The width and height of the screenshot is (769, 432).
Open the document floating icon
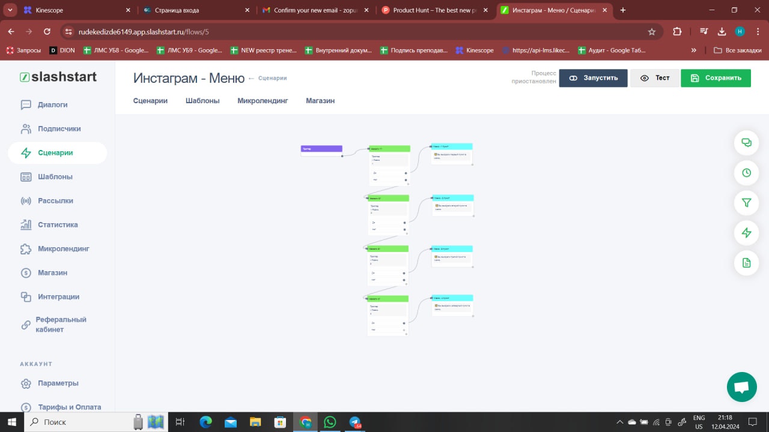click(747, 263)
